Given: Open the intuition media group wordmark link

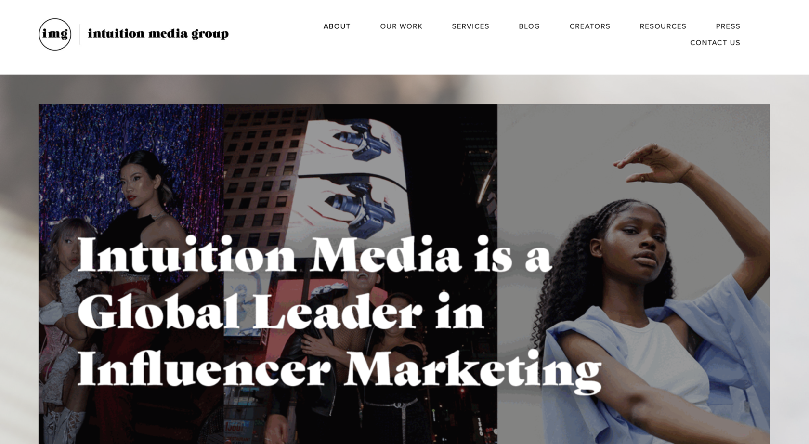Looking at the screenshot, I should [158, 34].
